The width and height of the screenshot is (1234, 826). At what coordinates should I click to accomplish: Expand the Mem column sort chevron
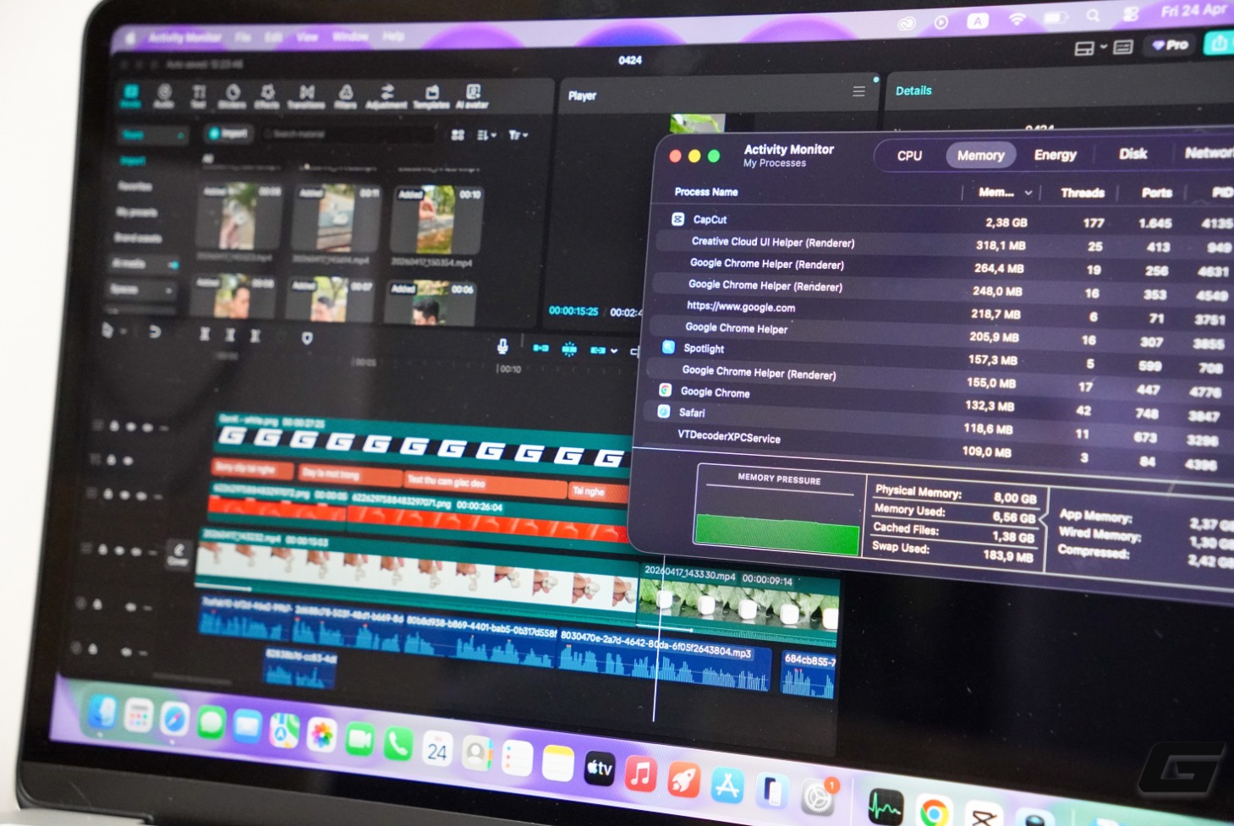[x=1028, y=193]
